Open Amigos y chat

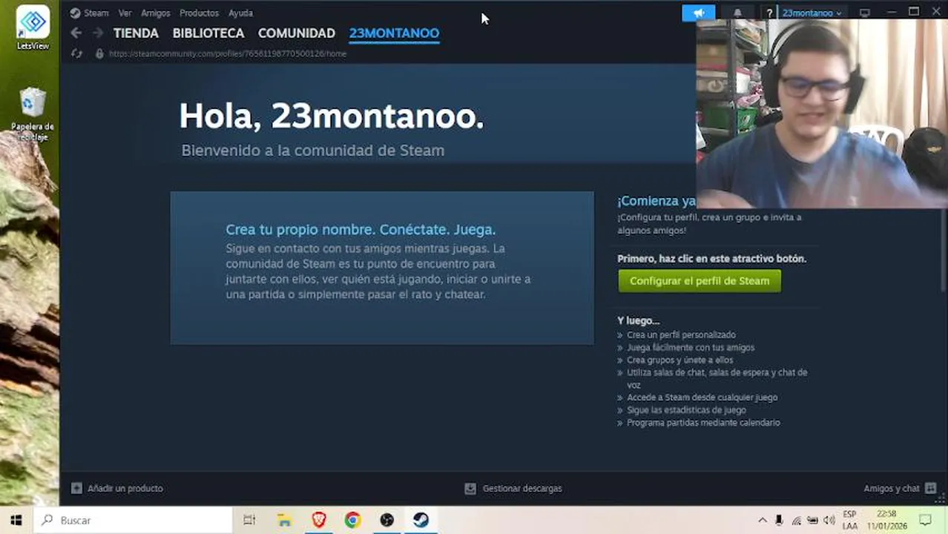click(x=892, y=489)
